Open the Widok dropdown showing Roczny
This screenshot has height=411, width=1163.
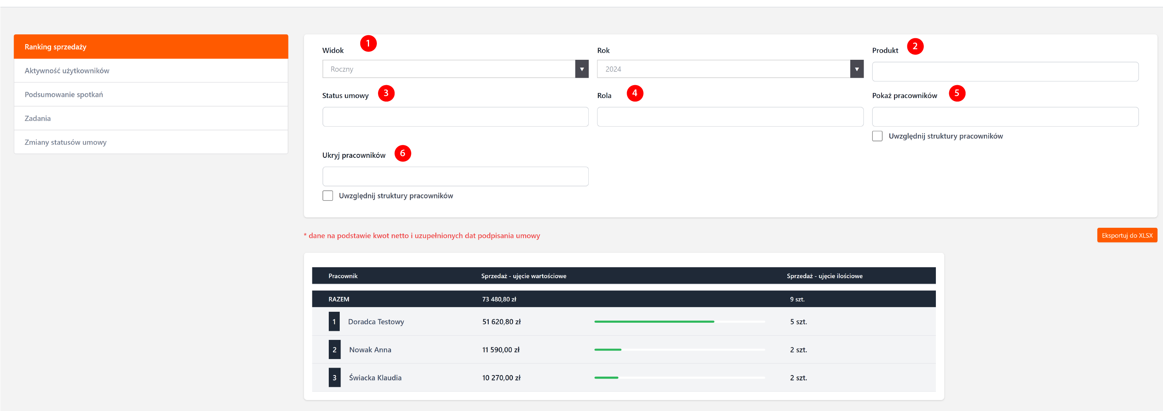455,69
